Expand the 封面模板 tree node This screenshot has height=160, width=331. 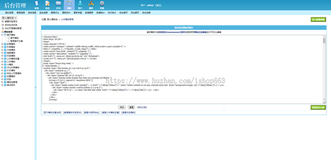pos(2,44)
